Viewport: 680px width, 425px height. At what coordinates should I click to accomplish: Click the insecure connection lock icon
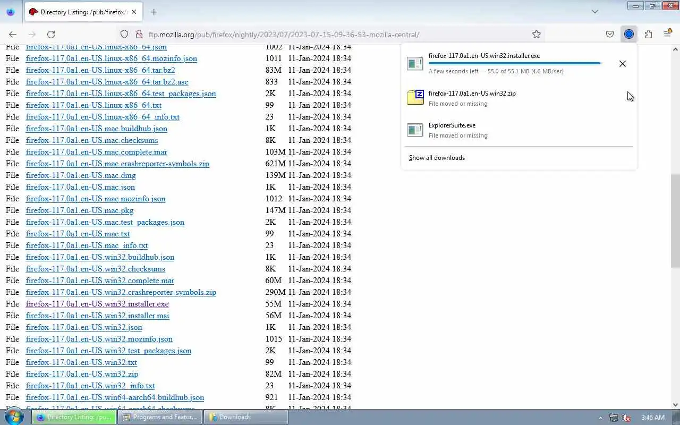click(139, 35)
